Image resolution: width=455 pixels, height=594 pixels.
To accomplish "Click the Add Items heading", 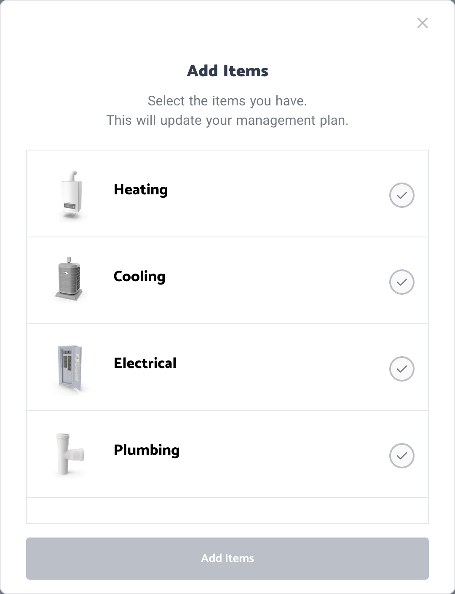I will tap(227, 71).
